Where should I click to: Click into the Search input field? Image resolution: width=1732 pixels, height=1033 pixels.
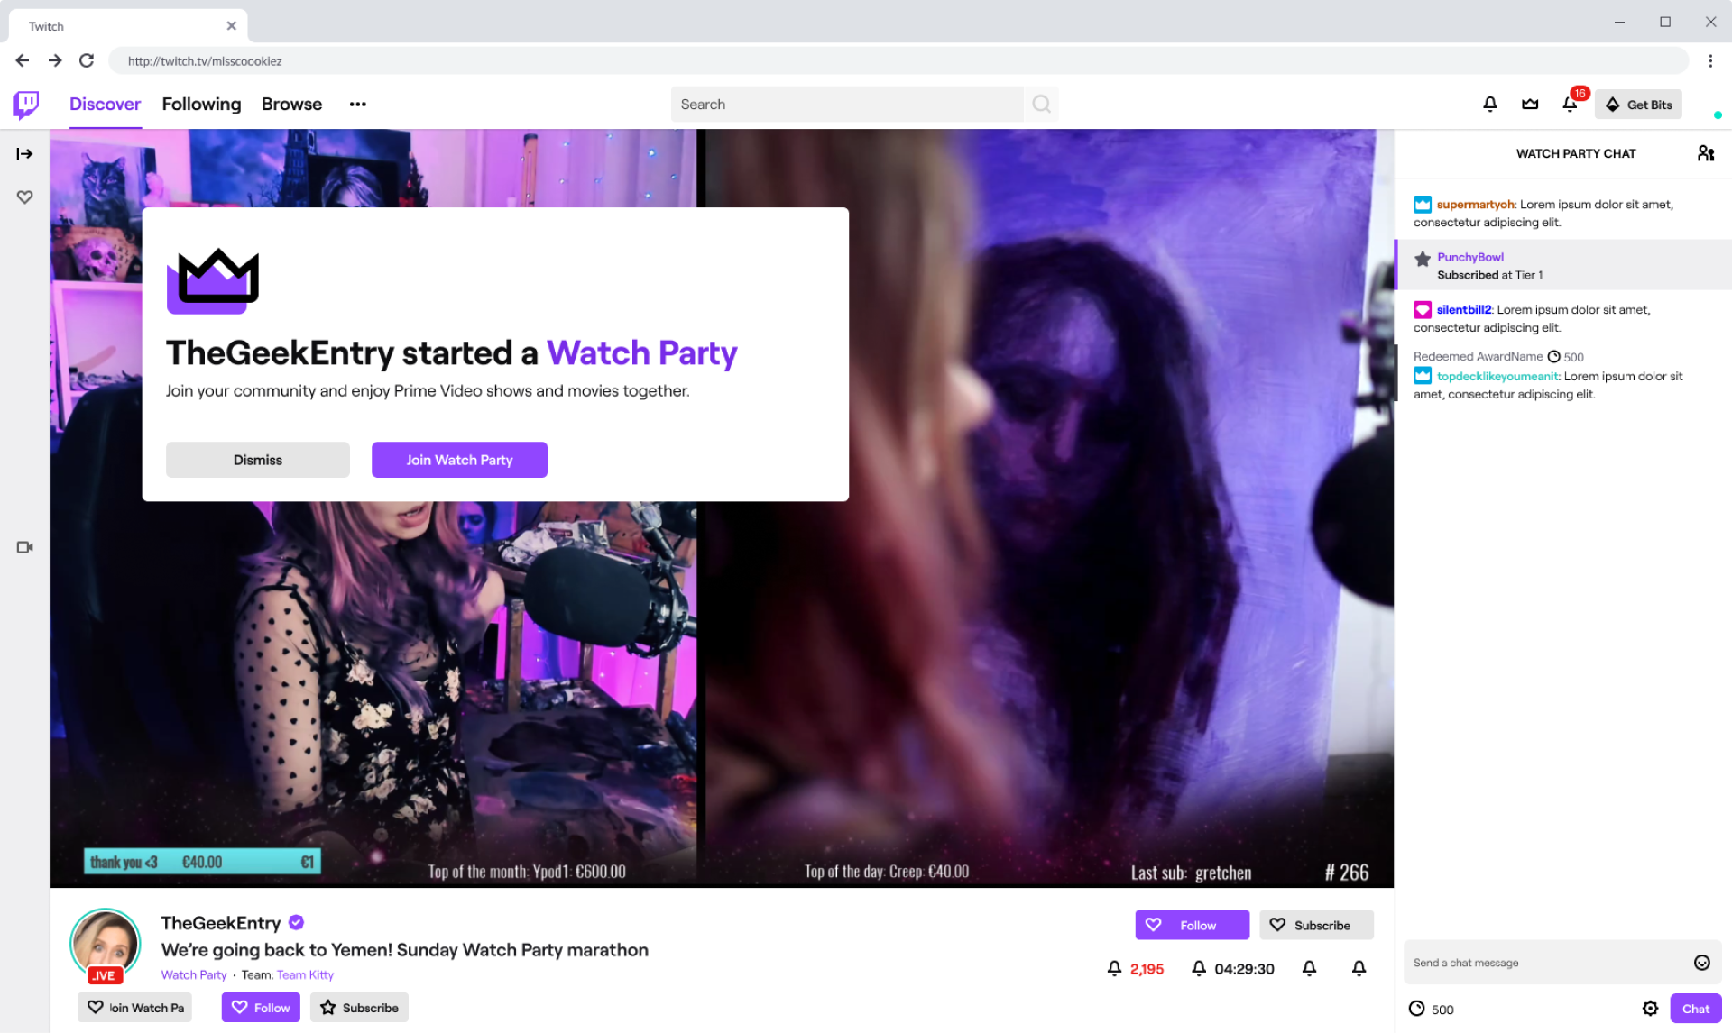coord(846,105)
